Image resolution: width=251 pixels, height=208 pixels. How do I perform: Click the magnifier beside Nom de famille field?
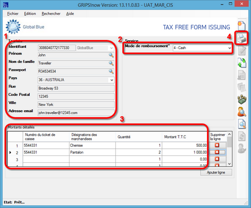111,63
